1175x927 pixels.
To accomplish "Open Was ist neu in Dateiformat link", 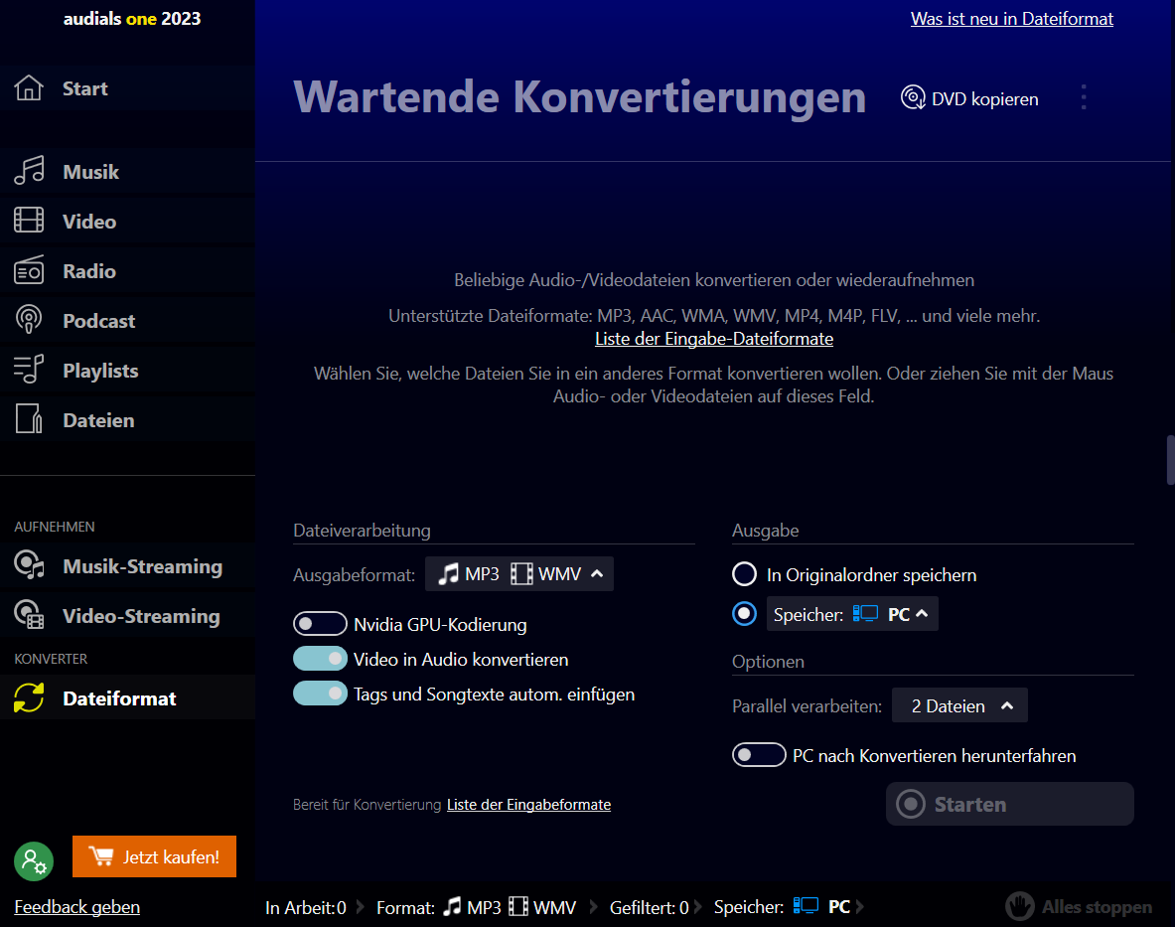I will [1012, 19].
